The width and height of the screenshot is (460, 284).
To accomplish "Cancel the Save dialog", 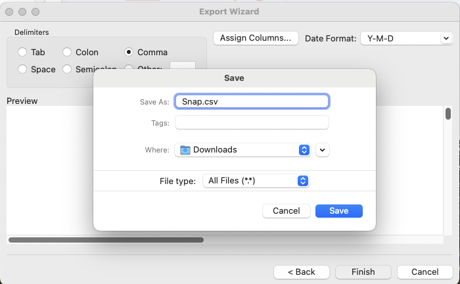I will pyautogui.click(x=287, y=211).
